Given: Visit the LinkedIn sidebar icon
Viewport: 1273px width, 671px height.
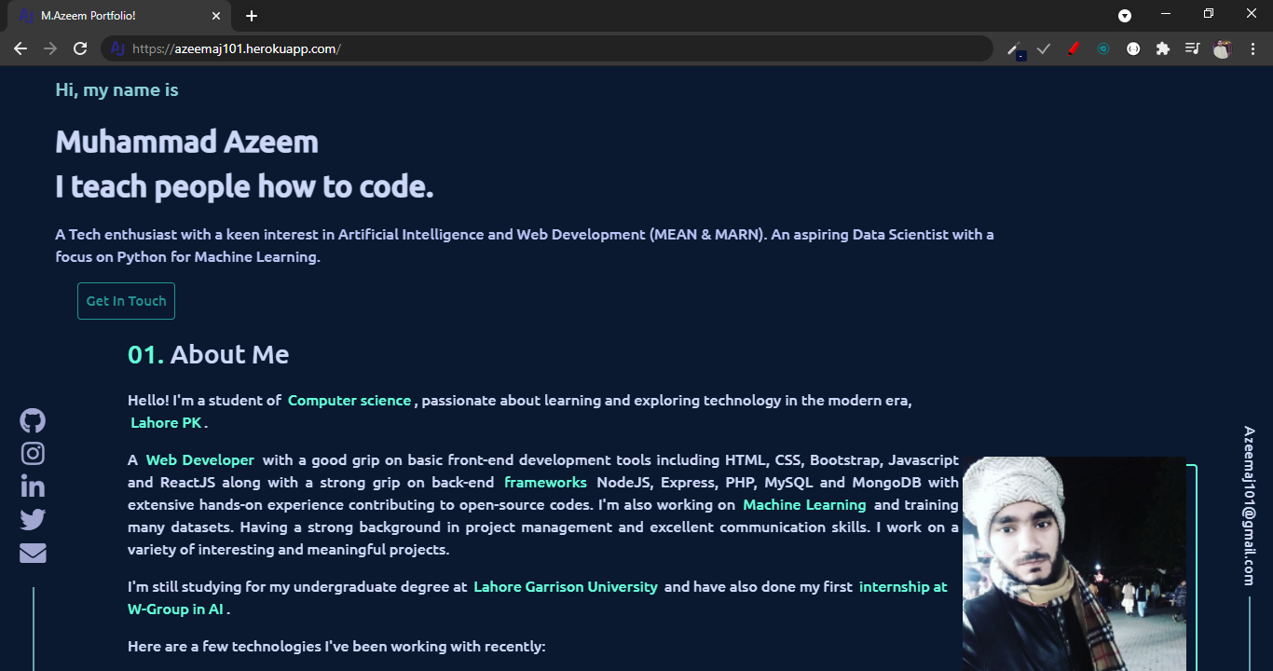Looking at the screenshot, I should click(33, 486).
